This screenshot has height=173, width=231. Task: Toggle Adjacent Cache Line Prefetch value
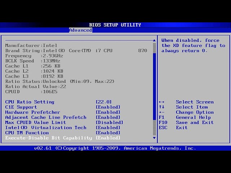[108, 117]
